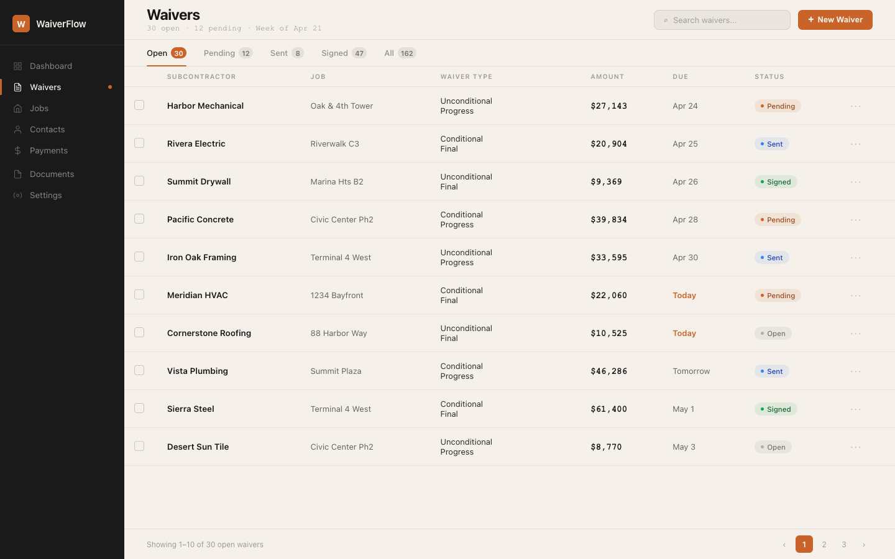The height and width of the screenshot is (559, 895).
Task: Open the row menu for Meridian HVAC
Action: pos(856,296)
